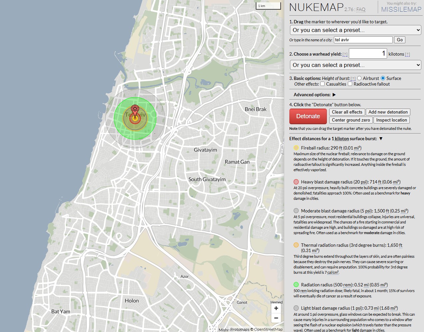Viewport: 424px width, 332px height.
Task: Click Inspect location button
Action: click(391, 120)
